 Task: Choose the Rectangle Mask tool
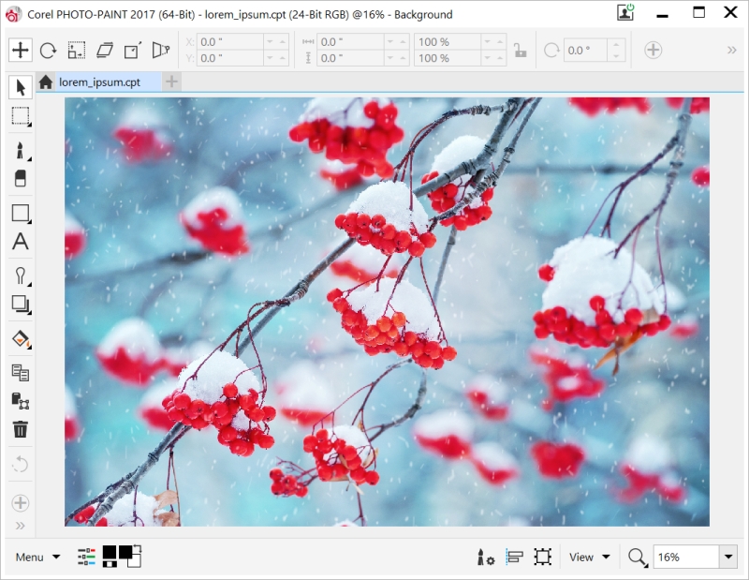(x=20, y=117)
